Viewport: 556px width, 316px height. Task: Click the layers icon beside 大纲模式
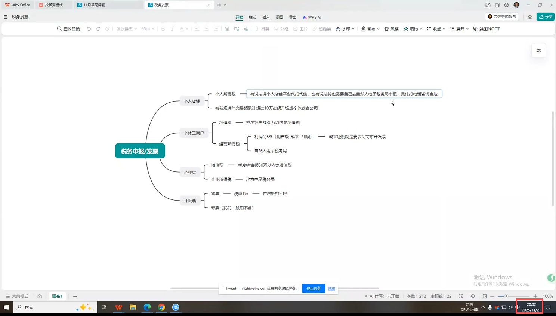coord(40,296)
